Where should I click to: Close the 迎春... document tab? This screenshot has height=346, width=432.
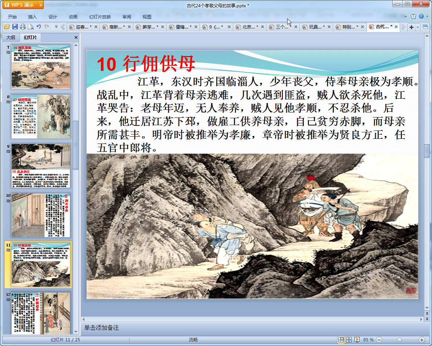pyautogui.click(x=96, y=27)
